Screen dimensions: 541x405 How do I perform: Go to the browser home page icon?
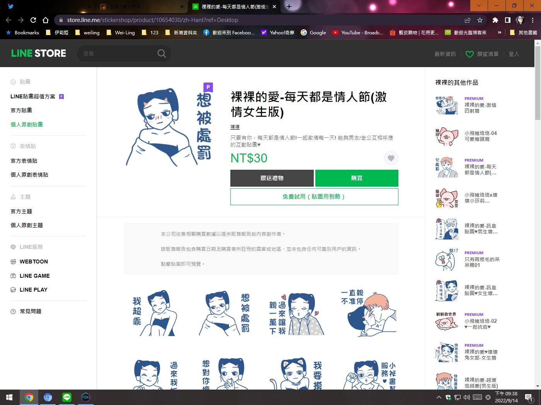(x=46, y=20)
